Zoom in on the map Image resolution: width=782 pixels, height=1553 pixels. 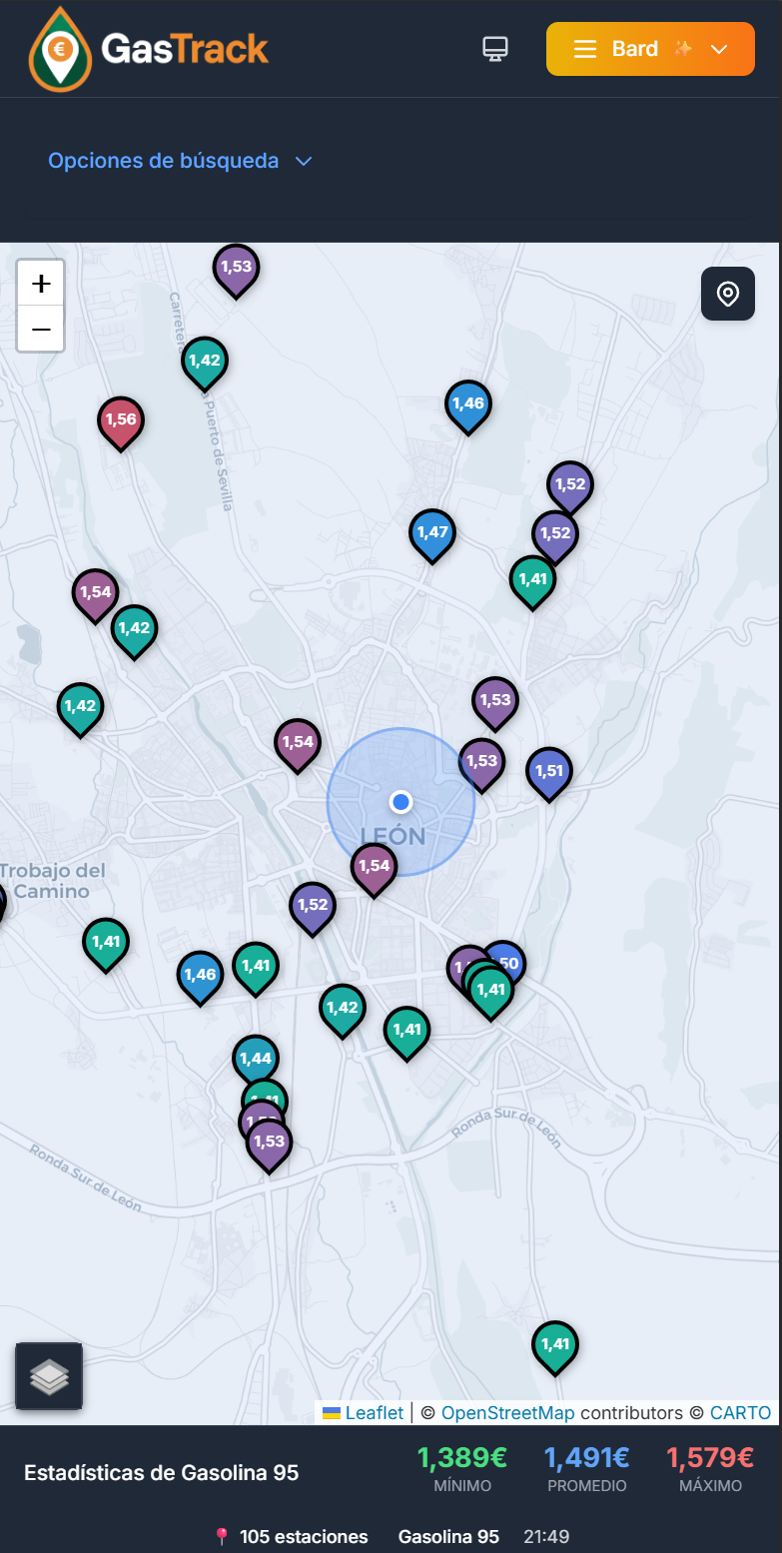[41, 284]
